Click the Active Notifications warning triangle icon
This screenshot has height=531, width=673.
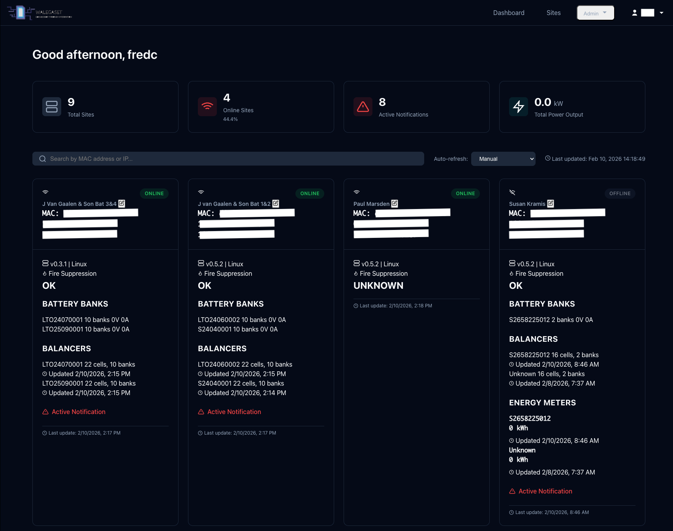pyautogui.click(x=363, y=107)
